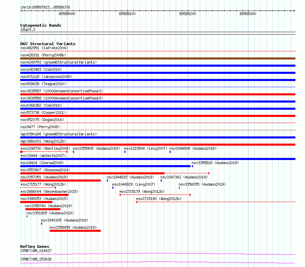Open nsv471118 (Jakobsson2008) entry
Viewport: 305px width, 267px height.
pyautogui.click(x=46, y=77)
